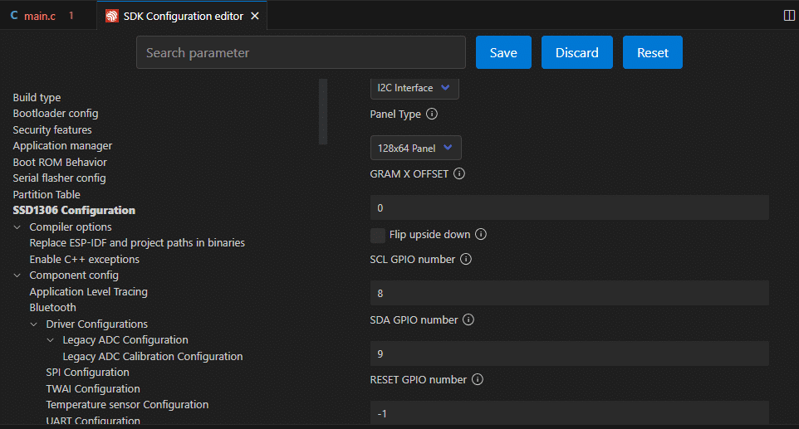Open Boot ROM Behavior section
Image resolution: width=799 pixels, height=429 pixels.
coord(60,162)
